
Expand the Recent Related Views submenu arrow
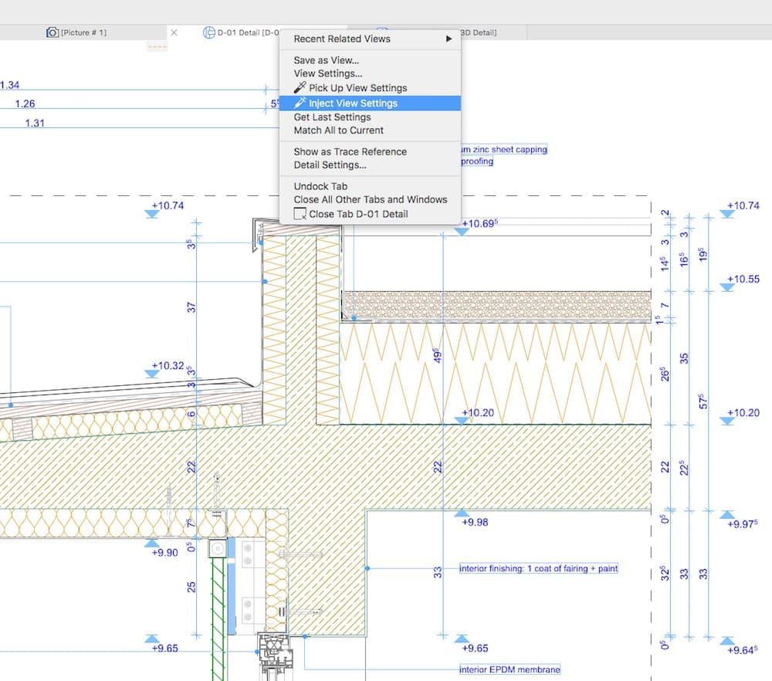pyautogui.click(x=449, y=39)
